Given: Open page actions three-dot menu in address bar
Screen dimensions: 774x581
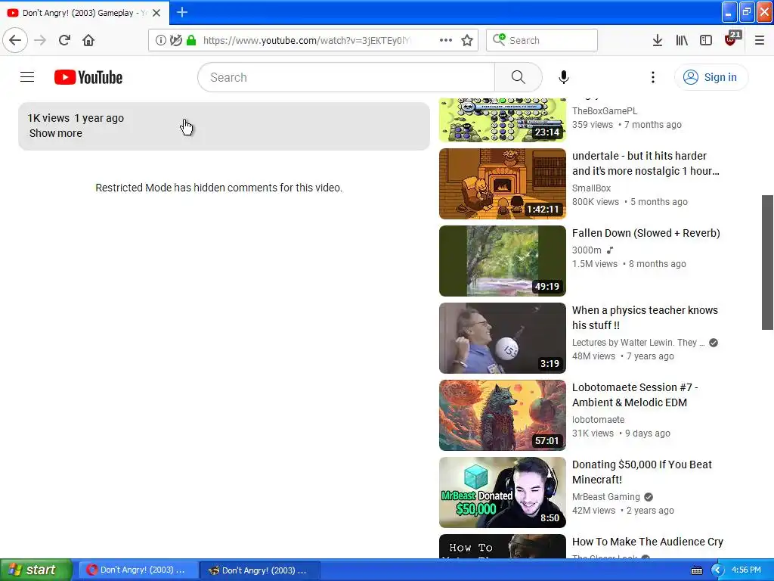Looking at the screenshot, I should pos(446,40).
